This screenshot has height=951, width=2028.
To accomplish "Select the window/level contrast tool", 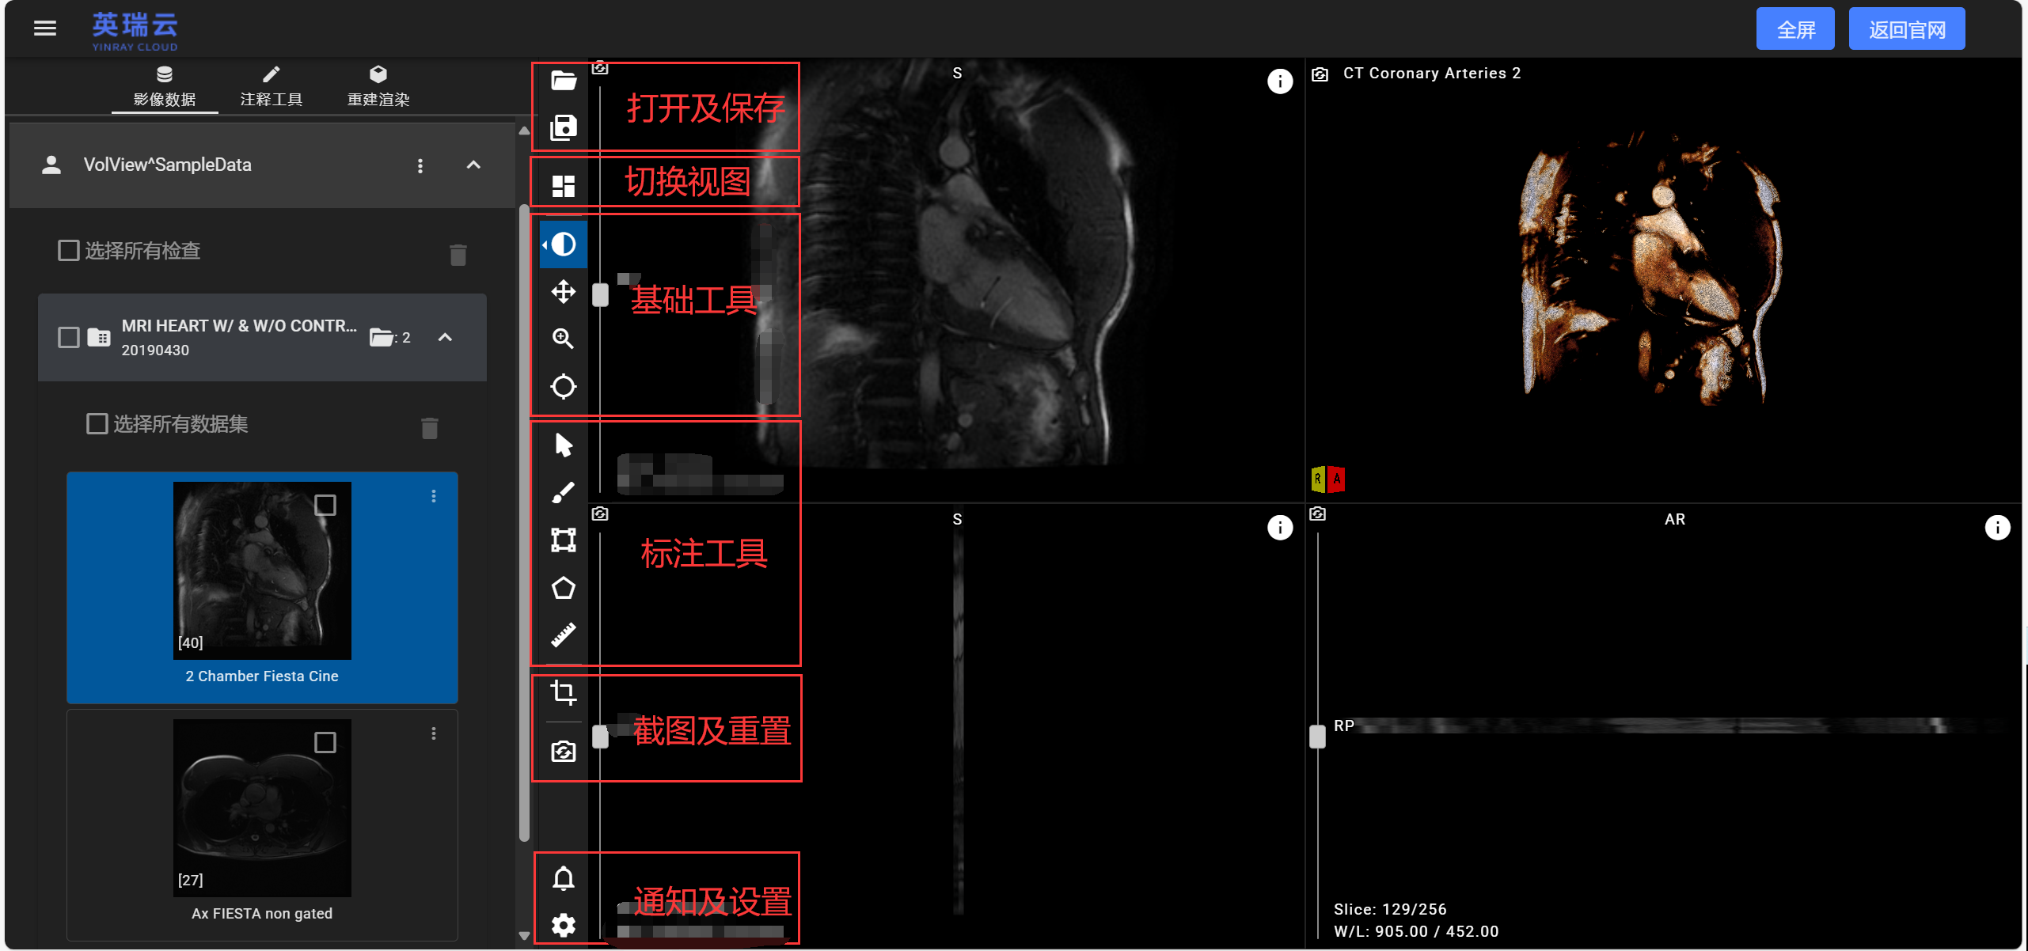I will click(x=563, y=244).
